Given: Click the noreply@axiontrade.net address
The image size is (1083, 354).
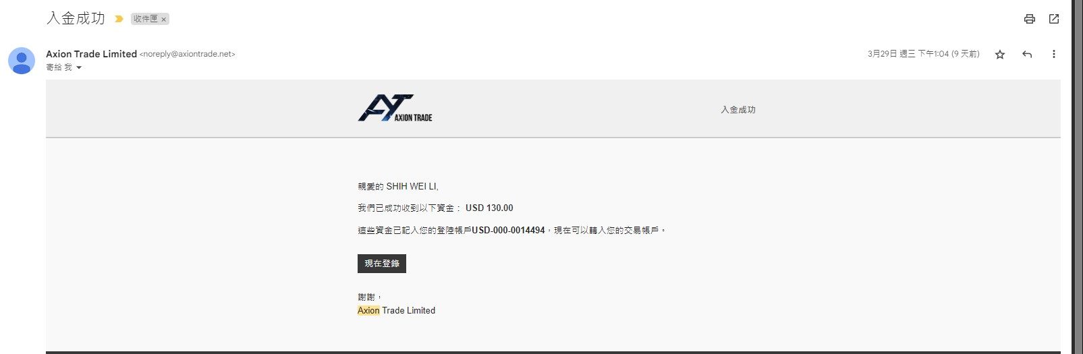Looking at the screenshot, I should pos(188,54).
